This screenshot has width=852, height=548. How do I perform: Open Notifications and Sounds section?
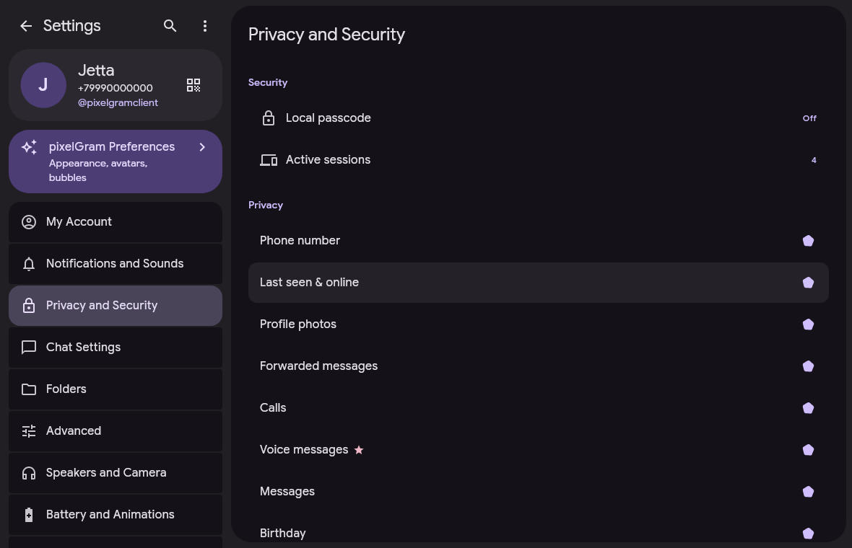coord(116,264)
